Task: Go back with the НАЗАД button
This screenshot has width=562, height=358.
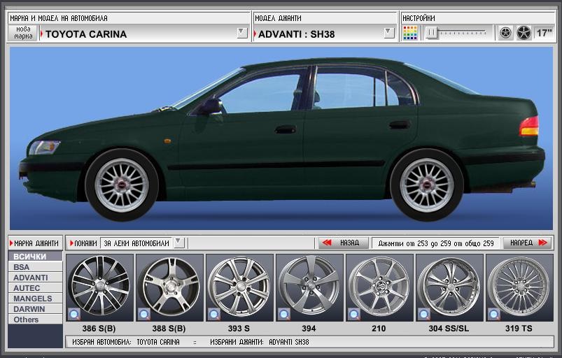Action: 344,243
